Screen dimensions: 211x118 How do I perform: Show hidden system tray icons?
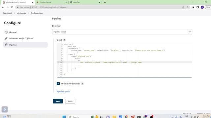tap(172, 117)
